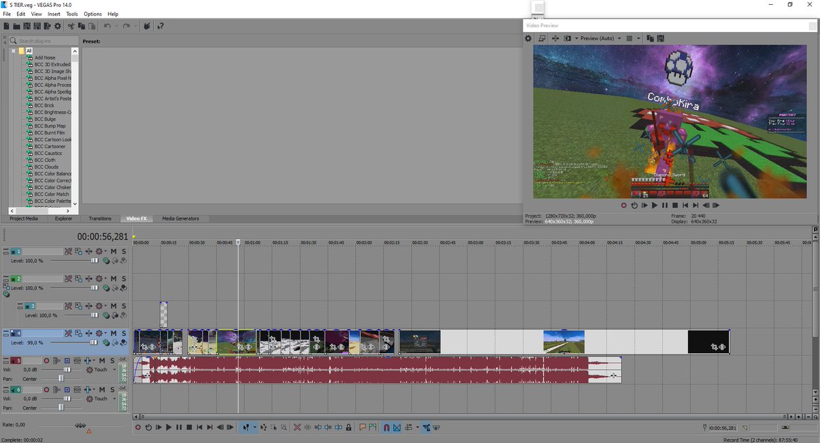Screen dimensions: 820x443
Task: Toggle Loop Playback in timeline transport
Action: click(x=148, y=427)
